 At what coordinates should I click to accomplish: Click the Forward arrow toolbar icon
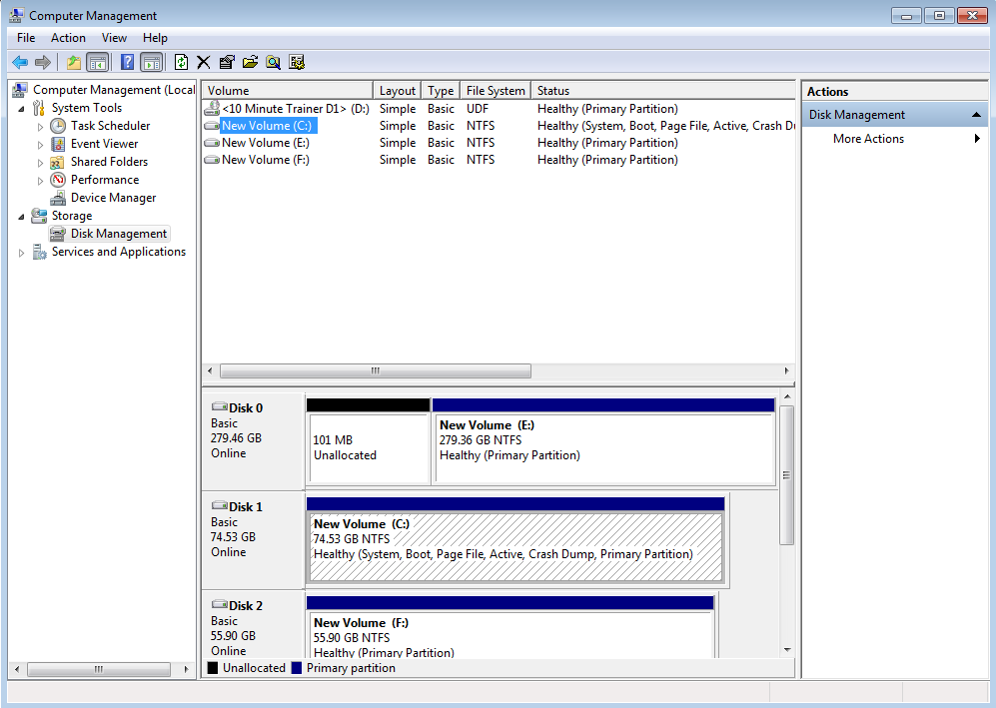[43, 62]
